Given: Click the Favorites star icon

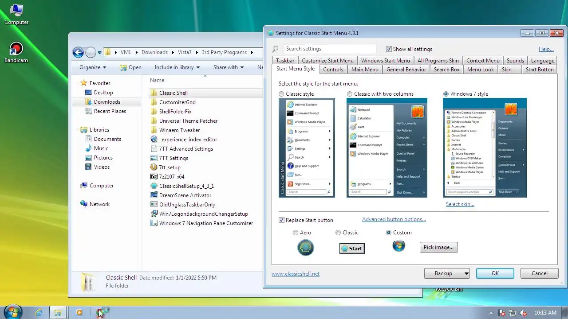Looking at the screenshot, I should pyautogui.click(x=84, y=83).
